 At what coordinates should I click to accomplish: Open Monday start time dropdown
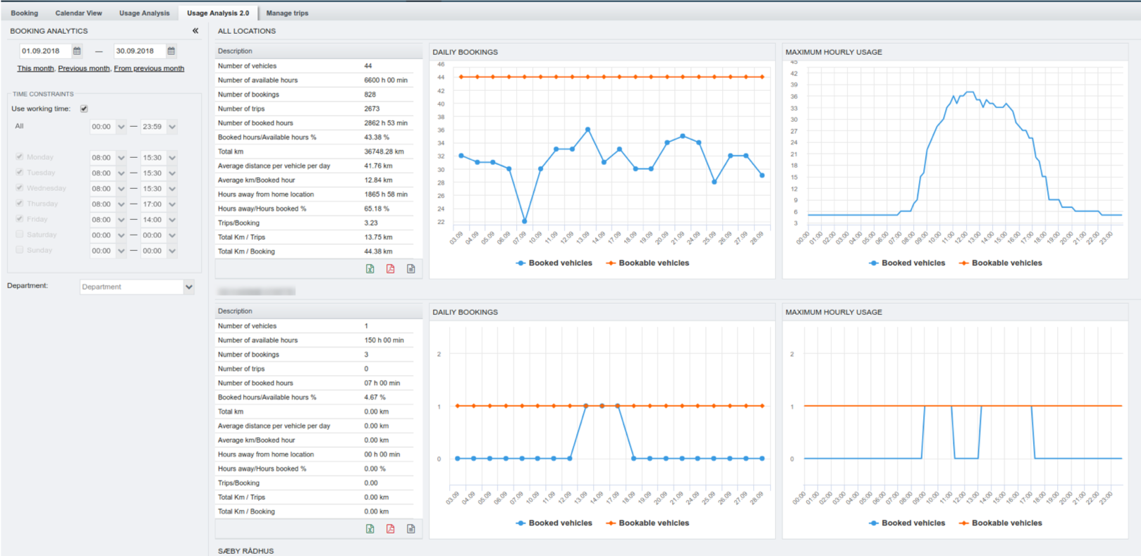pyautogui.click(x=121, y=158)
